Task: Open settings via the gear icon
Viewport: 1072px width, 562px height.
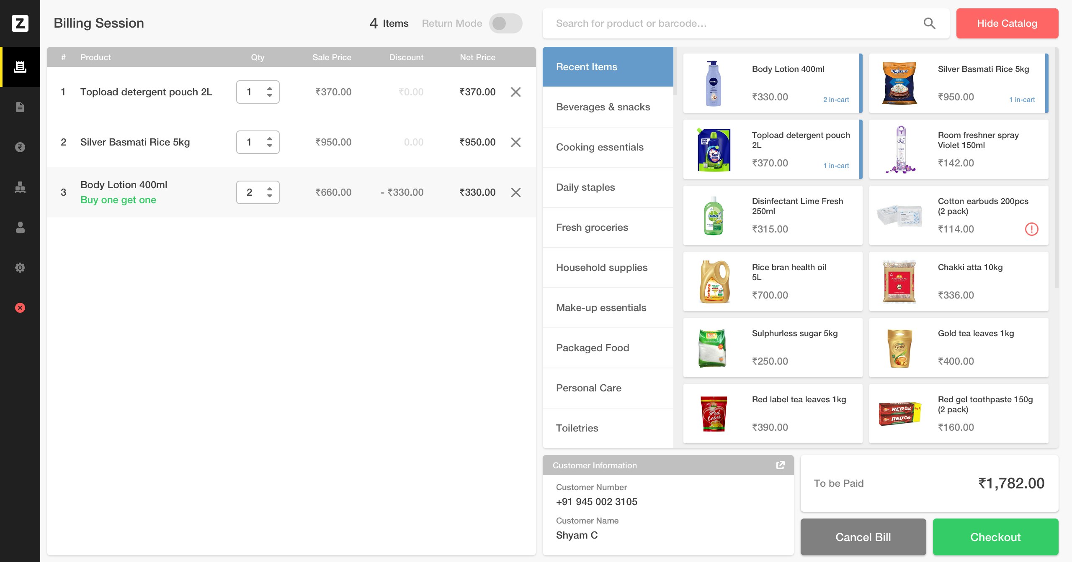Action: click(x=20, y=267)
